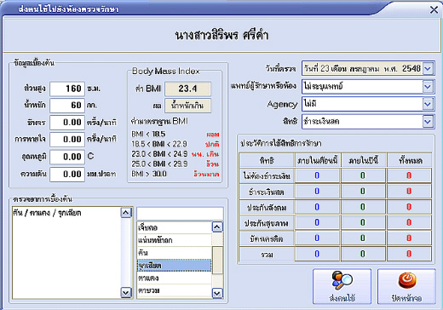443x310 pixels.
Task: Click the red power close-screen icon
Action: [406, 280]
